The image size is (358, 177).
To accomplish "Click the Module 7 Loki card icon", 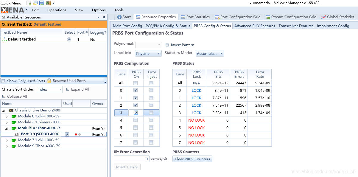I will [x=14, y=140].
